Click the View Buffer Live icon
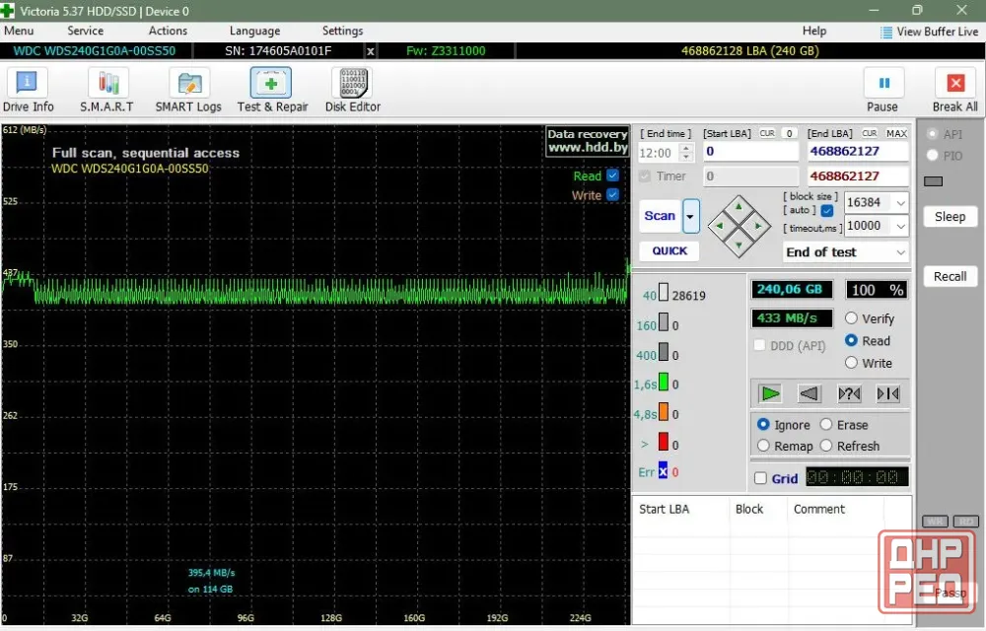This screenshot has width=986, height=631. point(886,33)
